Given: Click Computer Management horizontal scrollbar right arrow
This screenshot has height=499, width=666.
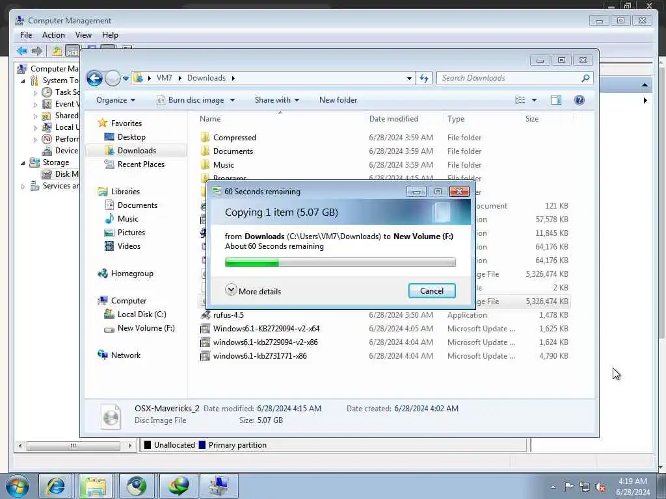Looking at the screenshot, I should [x=130, y=446].
